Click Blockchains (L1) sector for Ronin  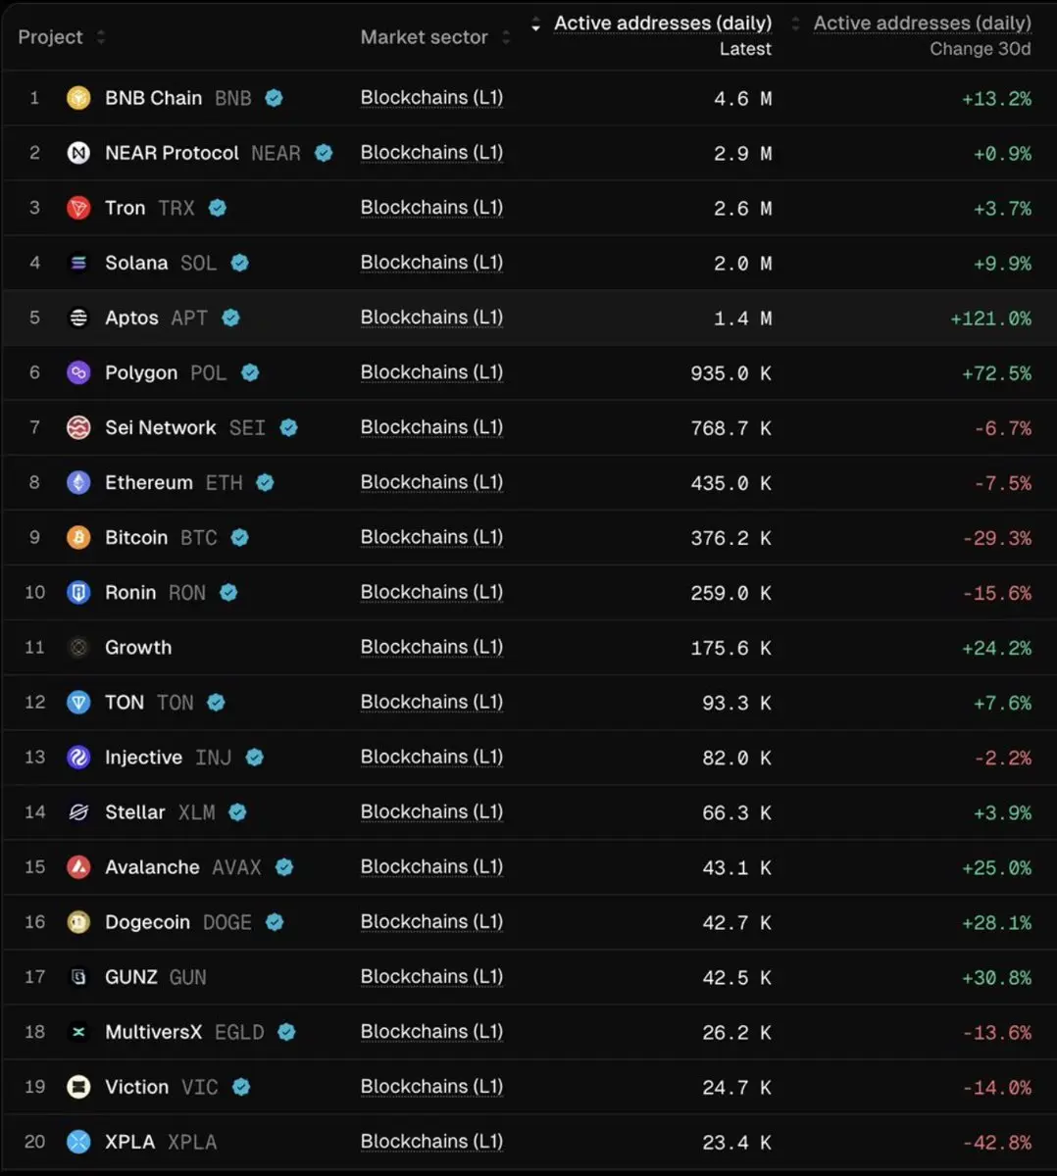[431, 592]
